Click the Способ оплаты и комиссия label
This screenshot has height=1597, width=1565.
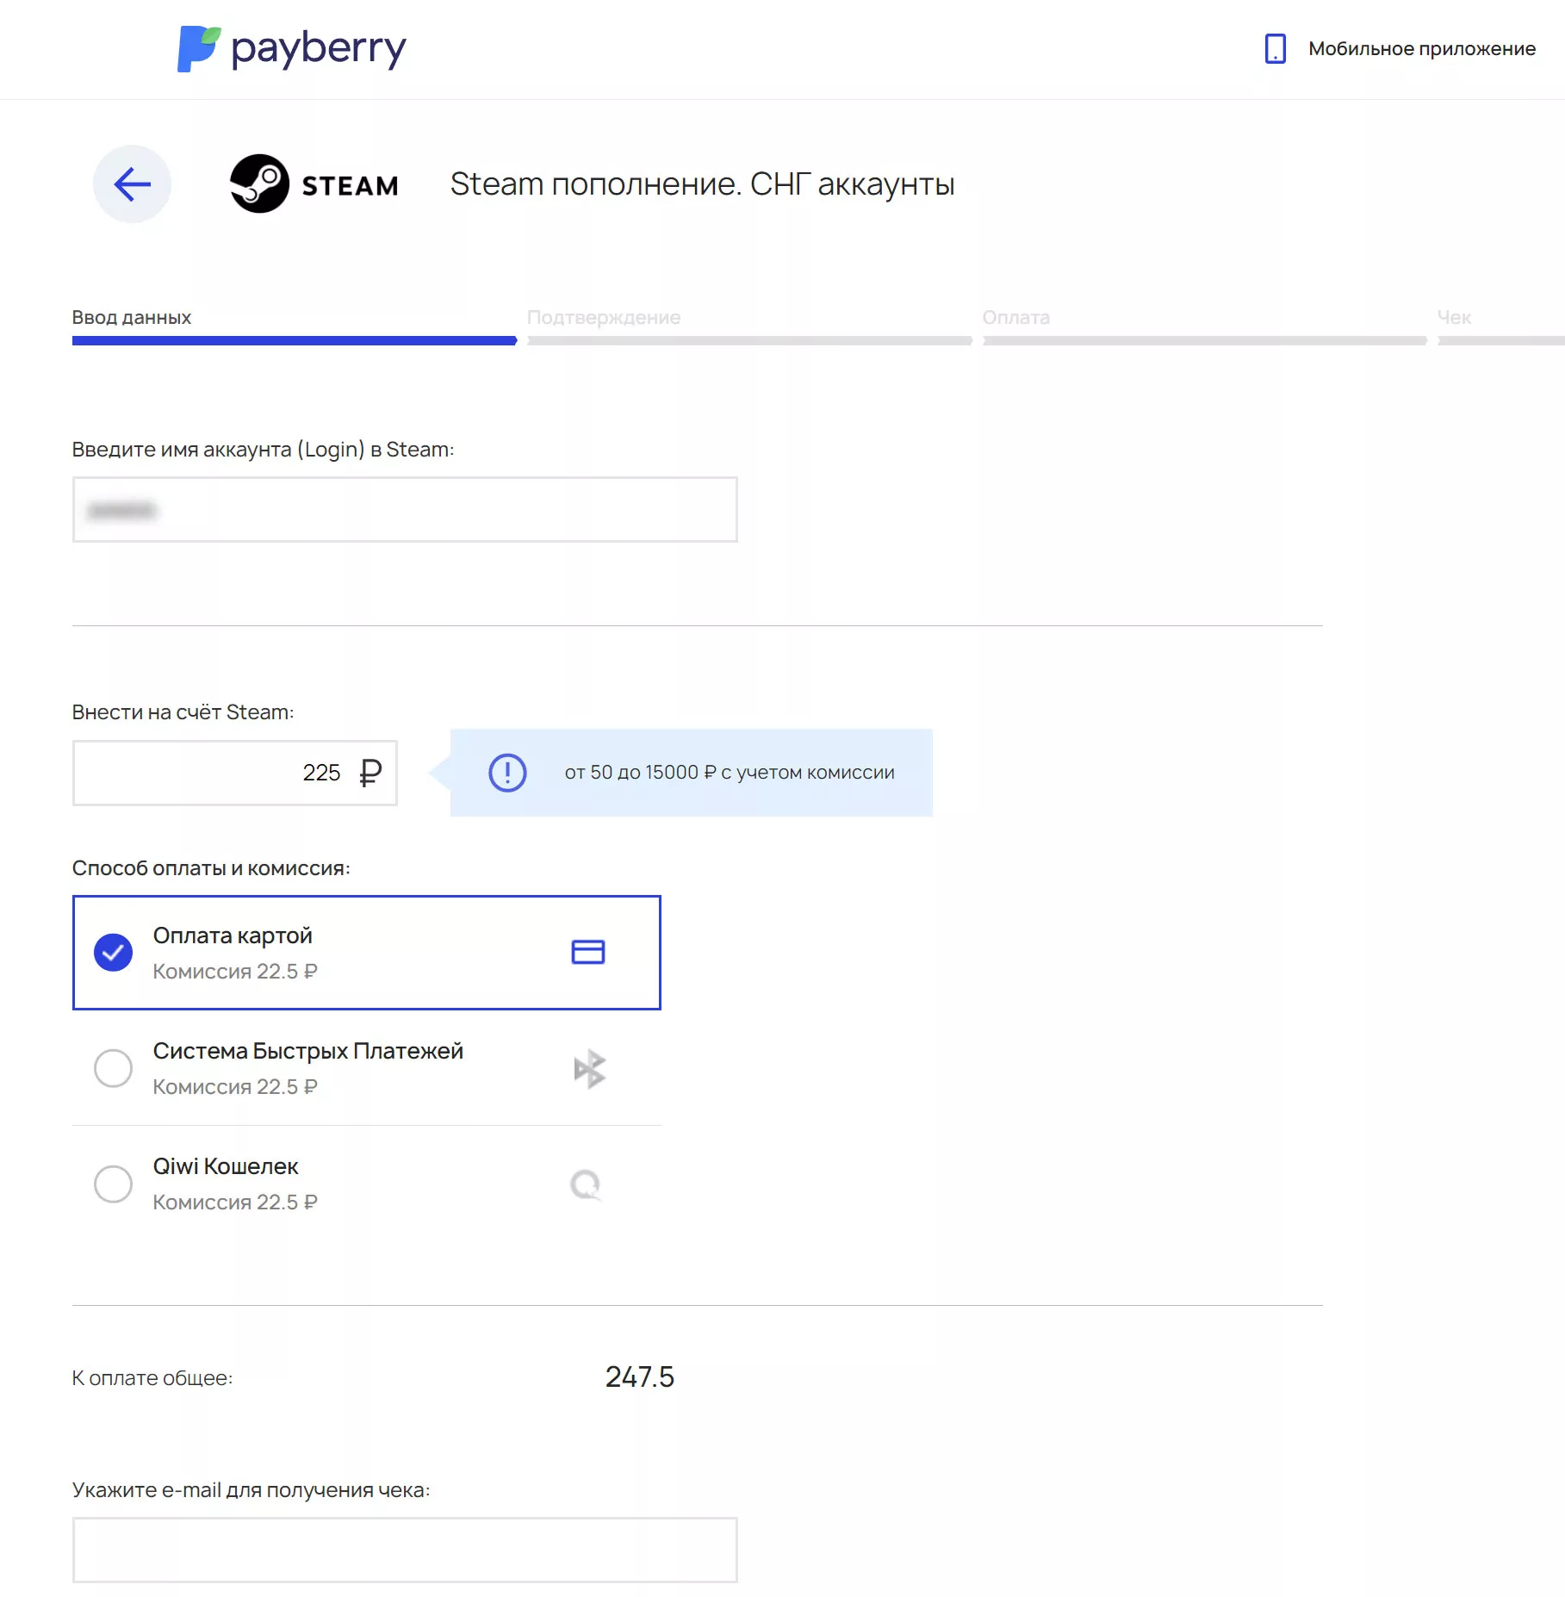[x=211, y=868]
